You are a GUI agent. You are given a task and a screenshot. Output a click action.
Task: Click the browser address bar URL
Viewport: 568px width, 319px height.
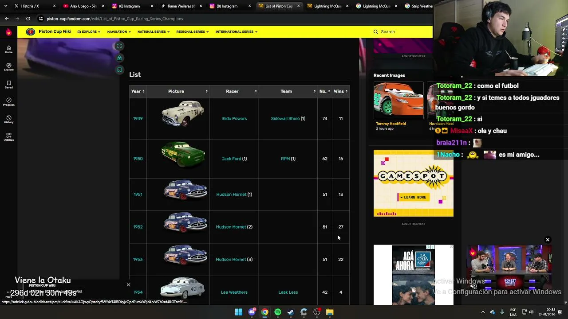pyautogui.click(x=114, y=19)
